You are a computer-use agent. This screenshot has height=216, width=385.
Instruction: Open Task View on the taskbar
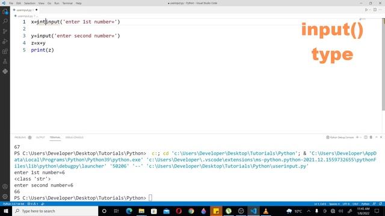pos(116,211)
